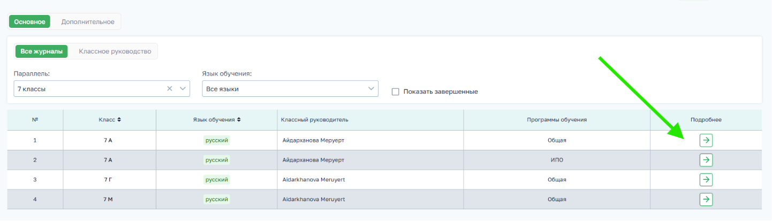The width and height of the screenshot is (772, 221).
Task: Click class cell '7 А' in row 1
Action: pos(109,140)
